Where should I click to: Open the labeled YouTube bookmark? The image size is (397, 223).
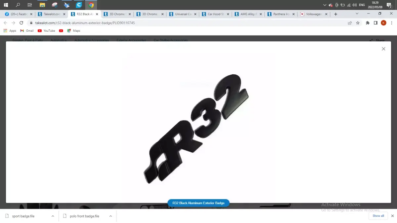coord(46,31)
